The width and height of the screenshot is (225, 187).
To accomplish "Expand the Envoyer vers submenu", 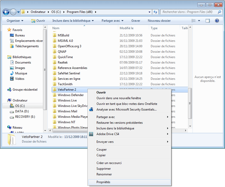I will pyautogui.click(x=130, y=142).
